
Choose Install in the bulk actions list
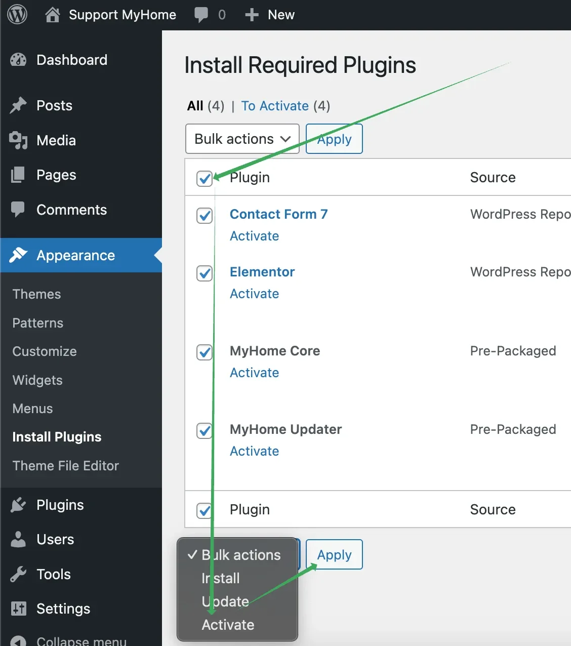(237, 578)
